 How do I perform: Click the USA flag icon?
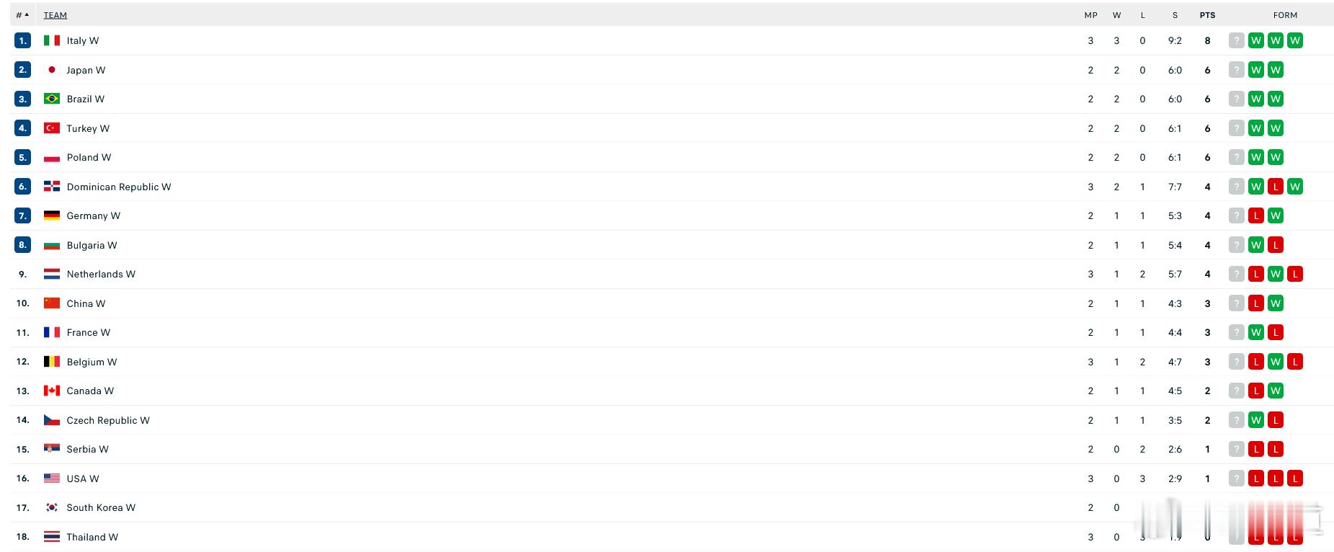click(52, 478)
